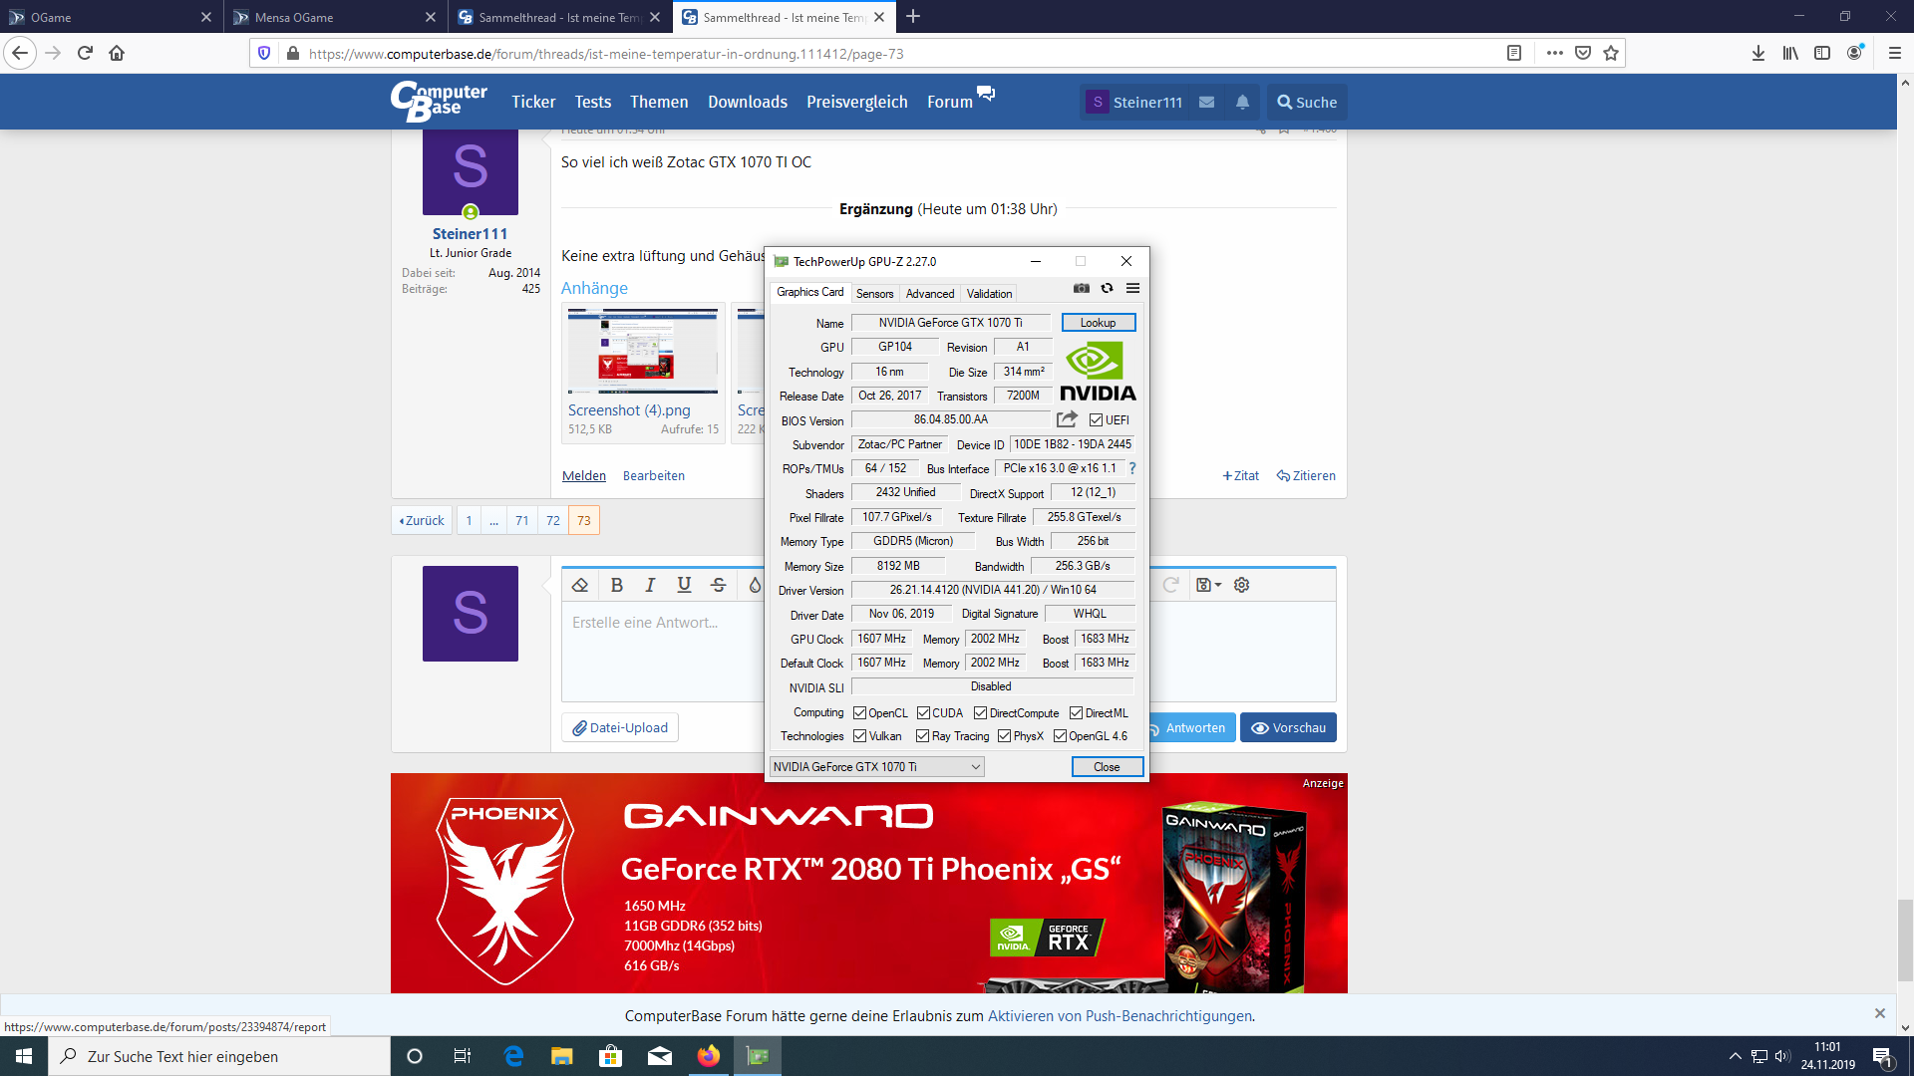
Task: Open forum notifications bell icon
Action: click(x=1242, y=102)
